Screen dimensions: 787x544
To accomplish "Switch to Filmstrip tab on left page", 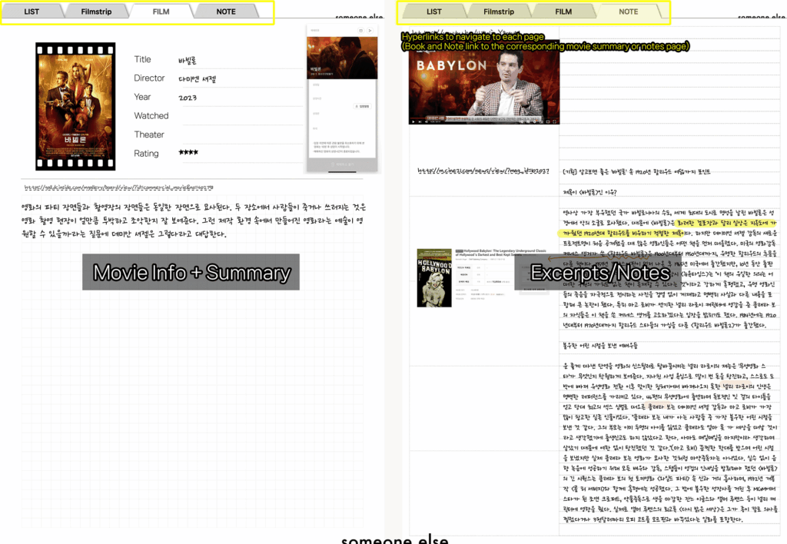I will 96,12.
